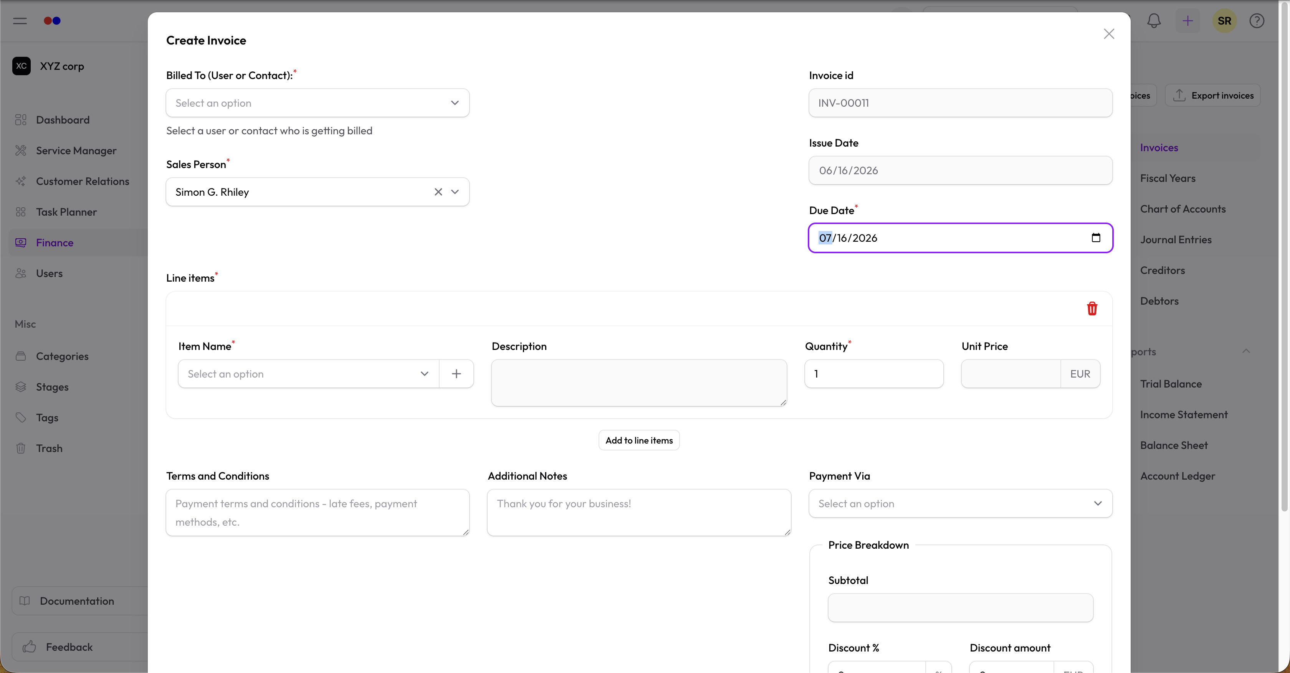The width and height of the screenshot is (1290, 673).
Task: Click the Issue Date field
Action: pyautogui.click(x=961, y=170)
